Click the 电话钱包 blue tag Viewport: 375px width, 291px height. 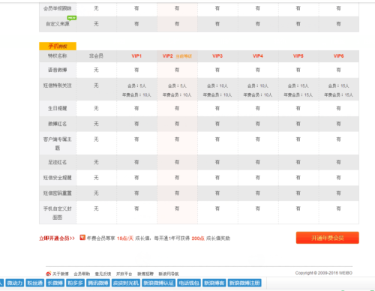click(x=189, y=283)
